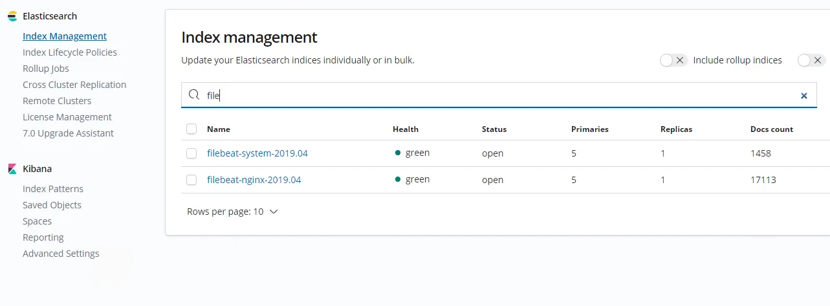Open the Rows per page: 10 dropdown
The width and height of the screenshot is (830, 306).
(232, 212)
